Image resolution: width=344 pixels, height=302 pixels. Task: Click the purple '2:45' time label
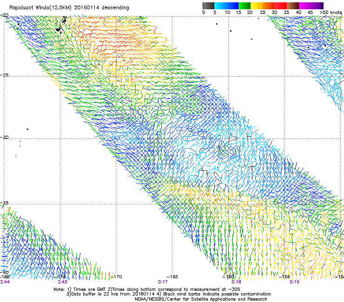click(x=63, y=282)
